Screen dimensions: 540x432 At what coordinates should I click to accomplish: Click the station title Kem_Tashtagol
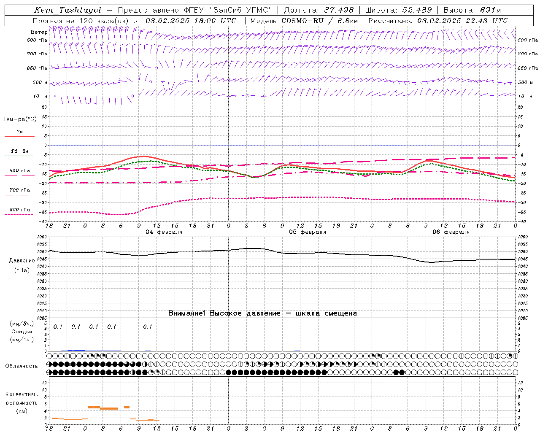(68, 10)
